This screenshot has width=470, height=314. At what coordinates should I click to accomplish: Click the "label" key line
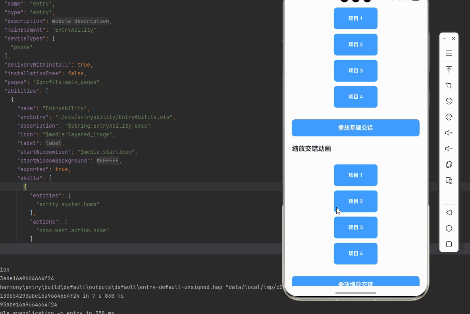click(41, 143)
